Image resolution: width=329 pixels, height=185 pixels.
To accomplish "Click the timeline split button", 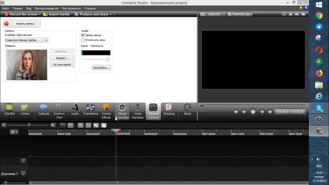I will (88, 125).
